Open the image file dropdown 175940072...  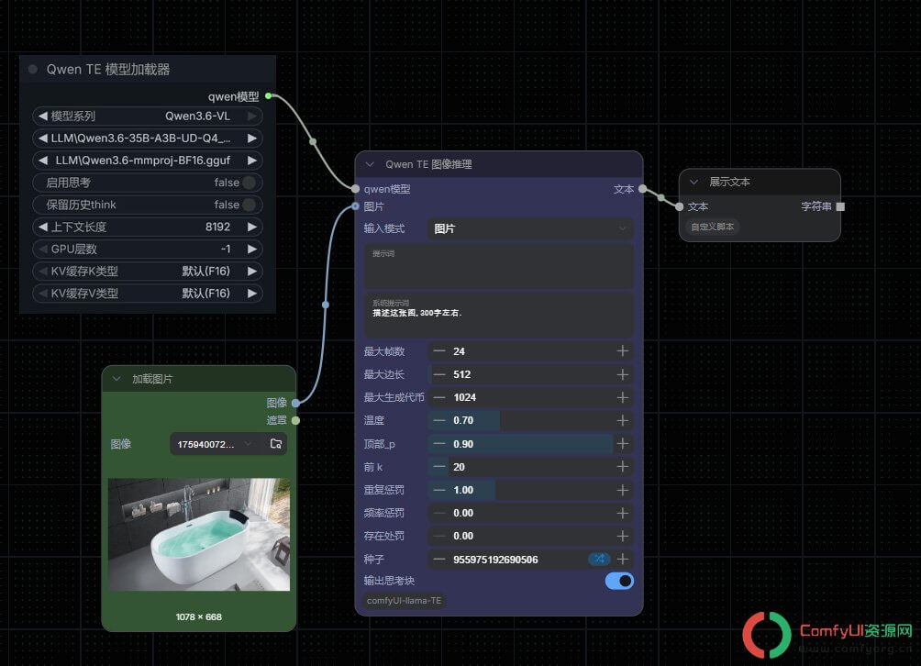click(216, 444)
